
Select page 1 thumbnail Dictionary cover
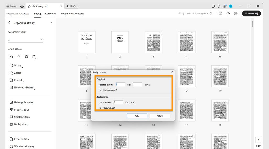(x=87, y=42)
